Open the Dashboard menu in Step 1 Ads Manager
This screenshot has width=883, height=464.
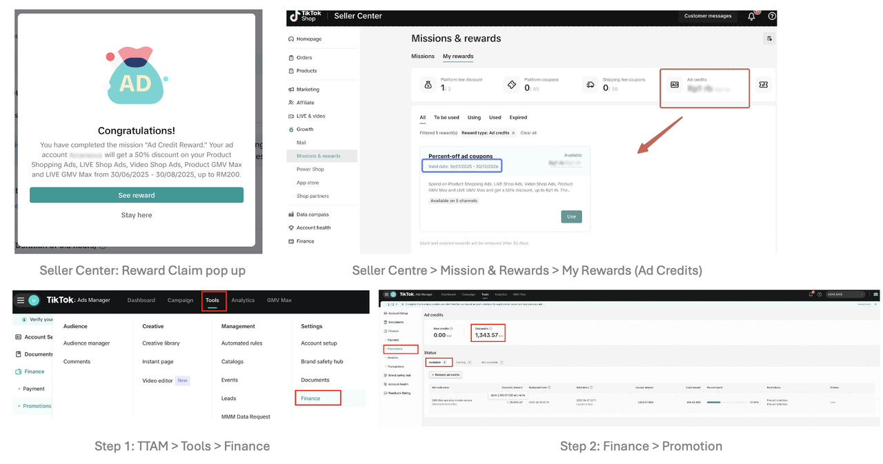click(x=141, y=300)
